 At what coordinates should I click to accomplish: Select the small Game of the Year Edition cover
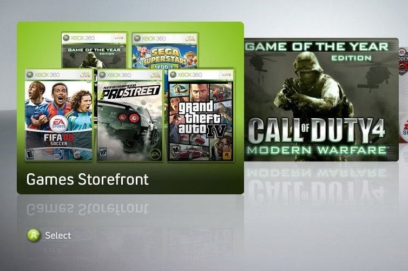95,50
